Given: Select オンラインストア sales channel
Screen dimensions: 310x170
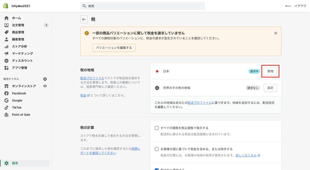Looking at the screenshot, I should [x=24, y=86].
